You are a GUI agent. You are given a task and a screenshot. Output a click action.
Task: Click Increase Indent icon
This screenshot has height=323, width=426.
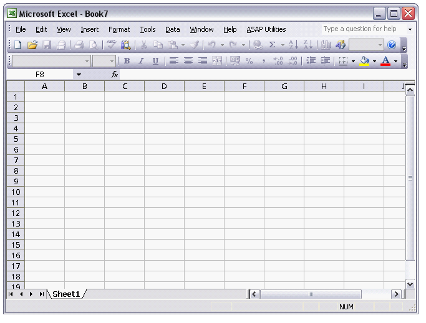point(325,61)
